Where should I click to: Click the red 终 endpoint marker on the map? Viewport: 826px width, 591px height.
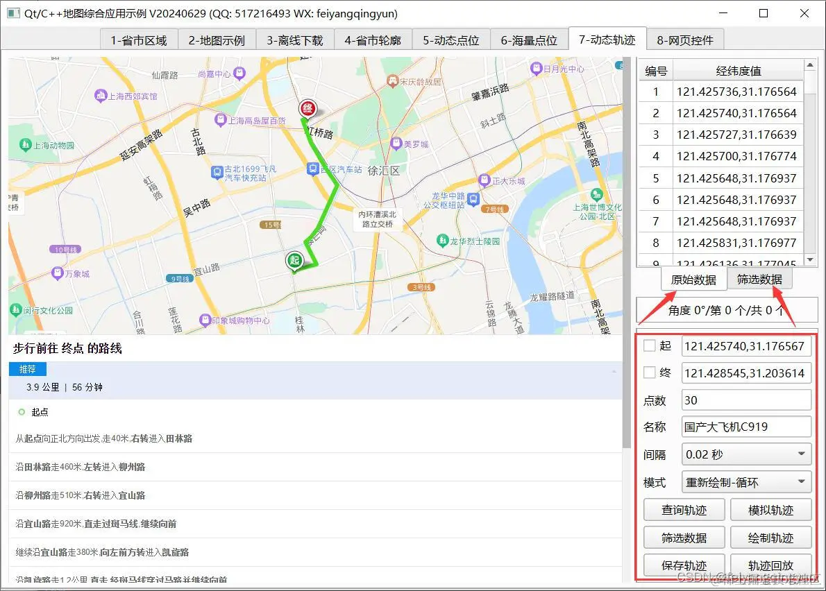coord(307,108)
